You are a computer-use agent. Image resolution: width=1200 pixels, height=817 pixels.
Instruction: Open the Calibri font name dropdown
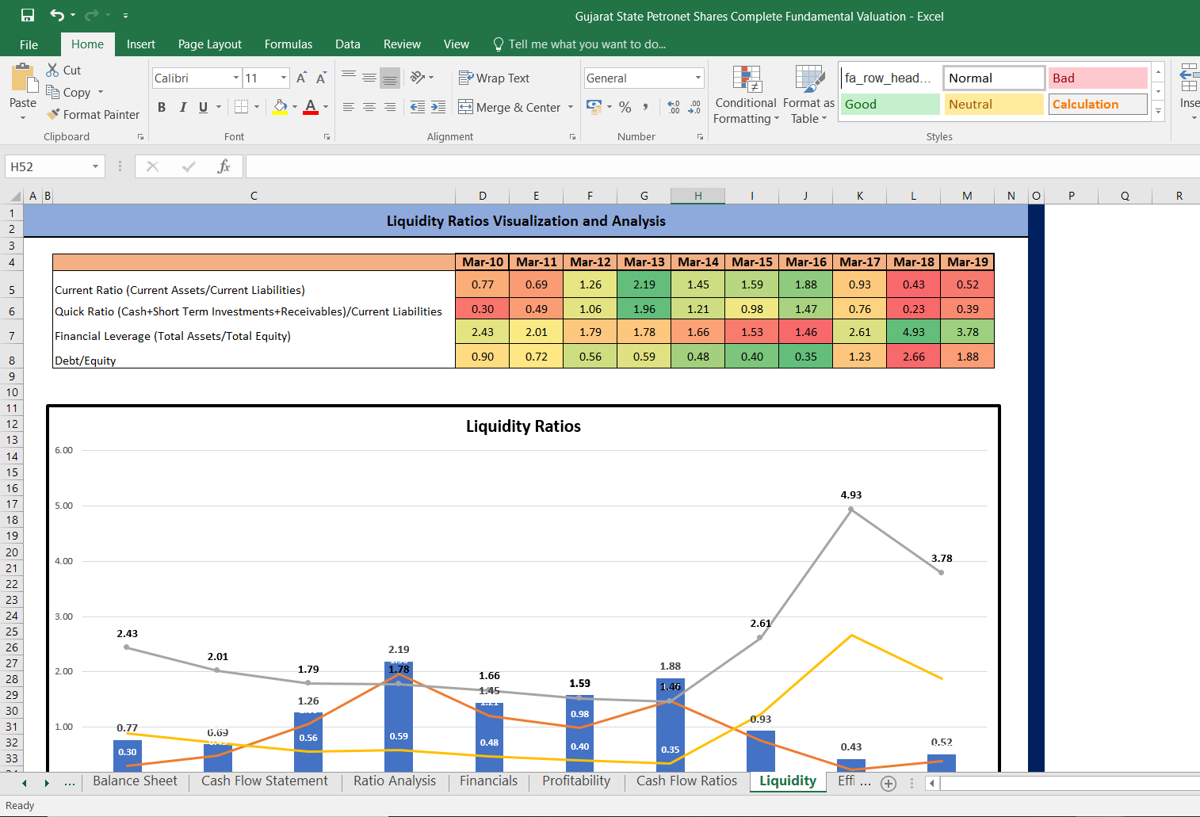point(236,78)
